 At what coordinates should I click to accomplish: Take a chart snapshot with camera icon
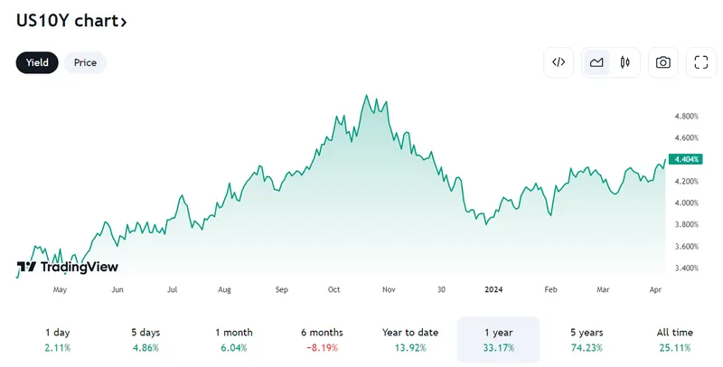(x=663, y=62)
